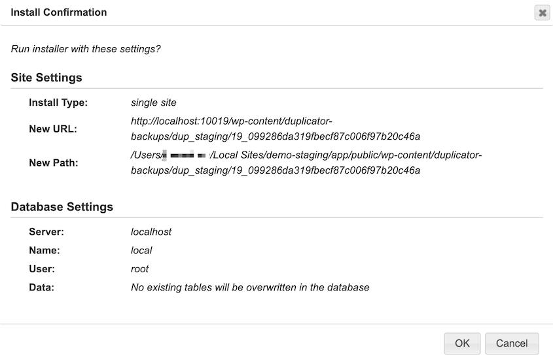Viewport: 553px width, 361px height.
Task: Click the 'Run installer with these settings?' prompt
Action: (86, 49)
